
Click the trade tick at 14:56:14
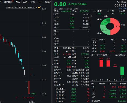(73, 89)
